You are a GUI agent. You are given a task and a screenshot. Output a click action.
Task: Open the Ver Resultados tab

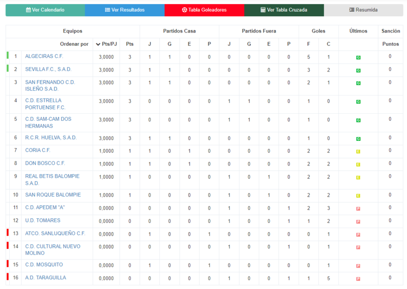125,10
